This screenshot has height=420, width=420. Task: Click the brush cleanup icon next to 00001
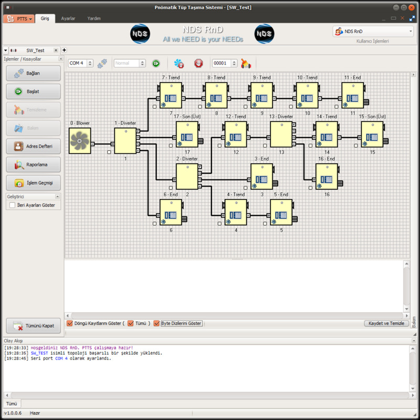245,63
